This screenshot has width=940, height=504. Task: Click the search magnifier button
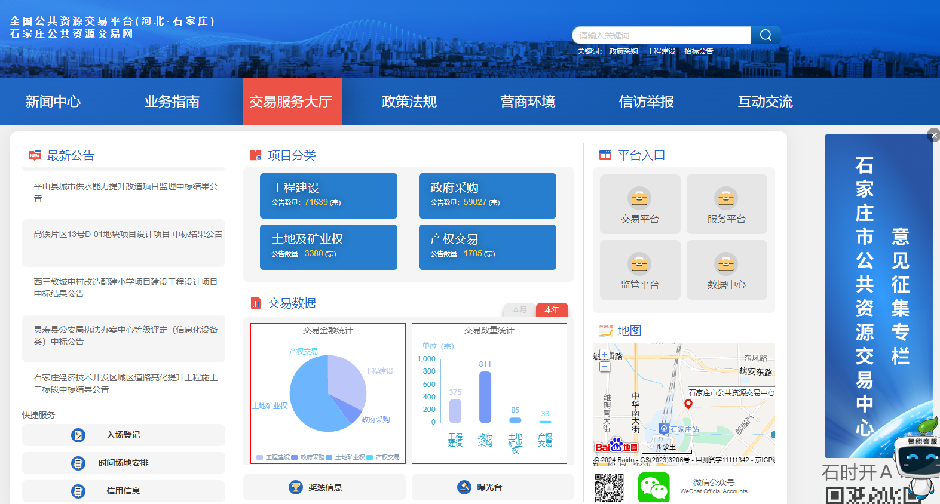(x=766, y=35)
